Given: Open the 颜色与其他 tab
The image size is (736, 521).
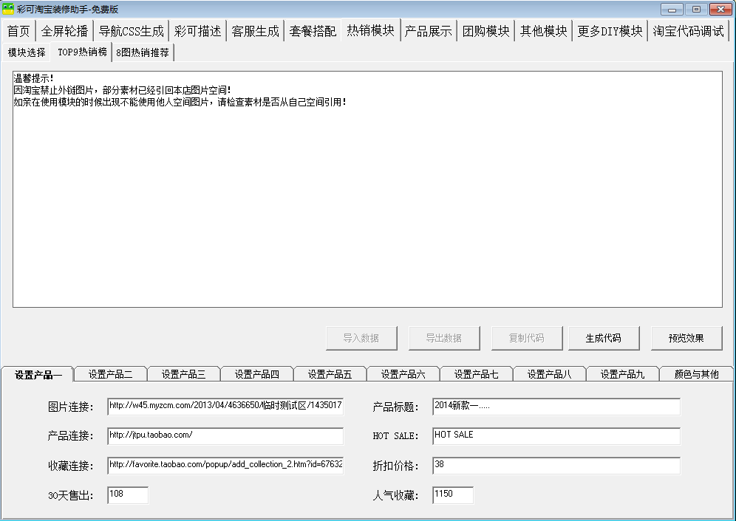Looking at the screenshot, I should point(696,374).
